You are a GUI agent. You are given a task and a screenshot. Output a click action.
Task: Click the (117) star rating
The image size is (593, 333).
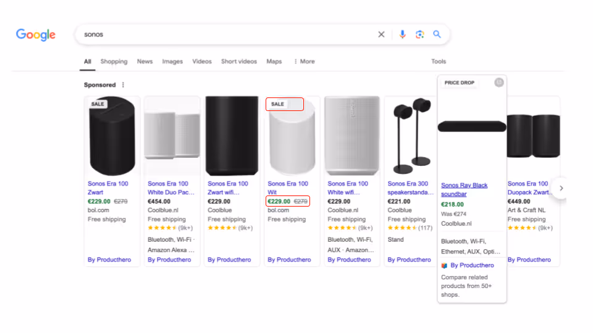pyautogui.click(x=410, y=228)
